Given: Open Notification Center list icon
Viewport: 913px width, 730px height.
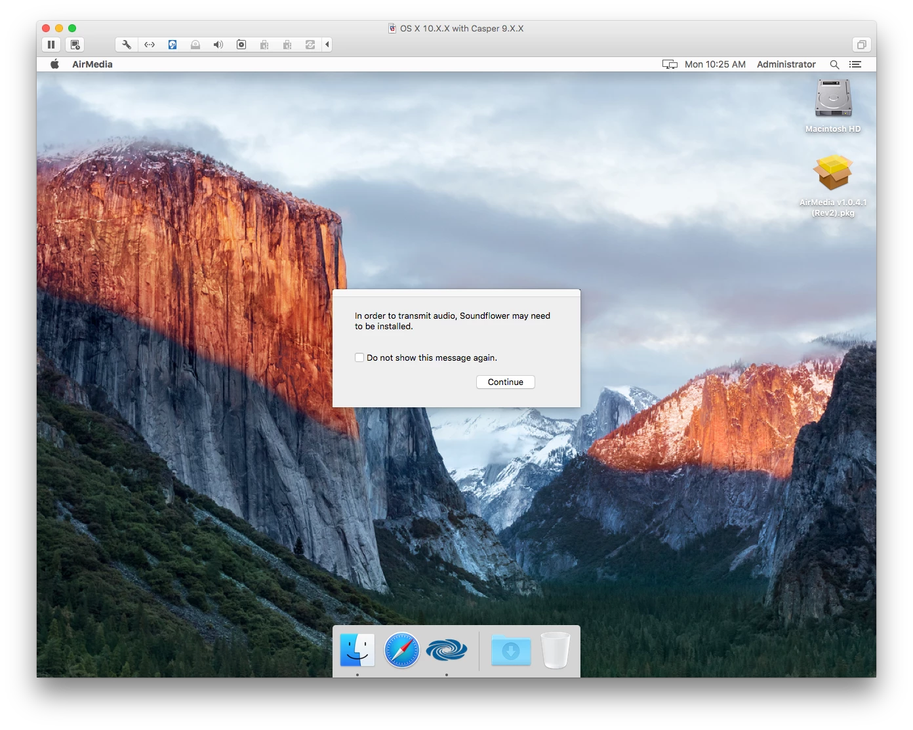Looking at the screenshot, I should 855,64.
